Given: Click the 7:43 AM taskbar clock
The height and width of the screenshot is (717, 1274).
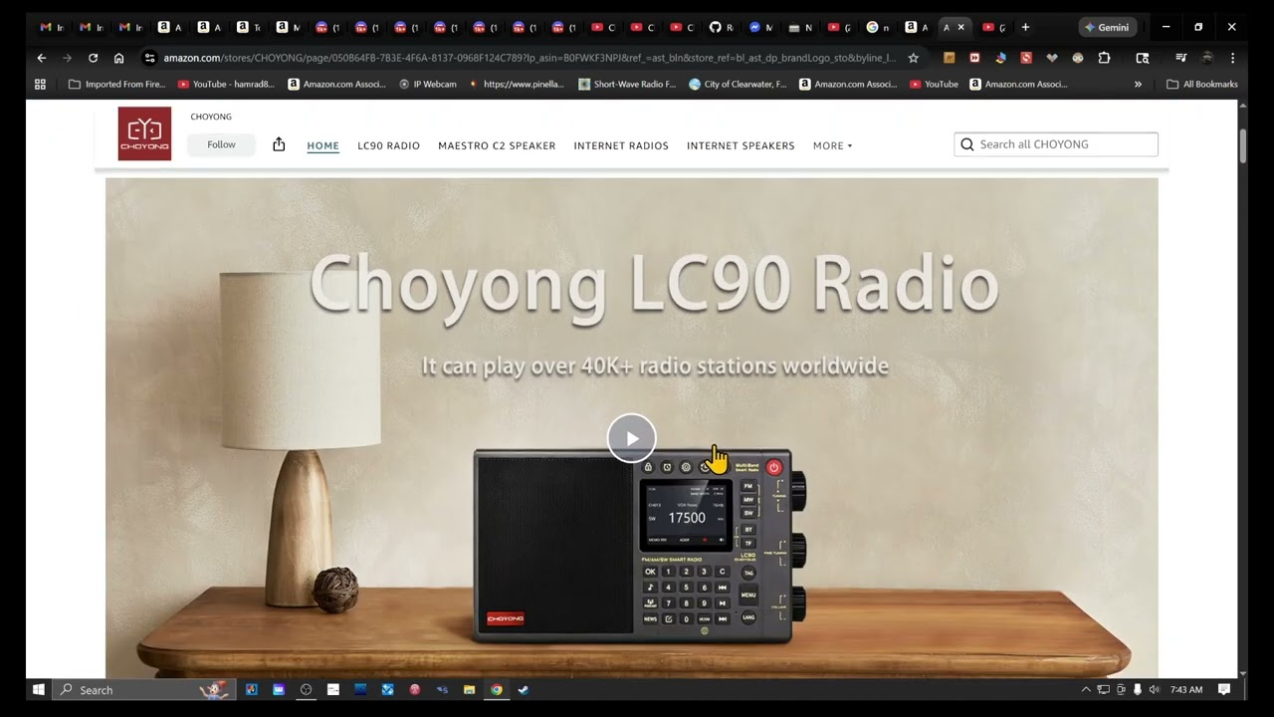Looking at the screenshot, I should tap(1186, 689).
